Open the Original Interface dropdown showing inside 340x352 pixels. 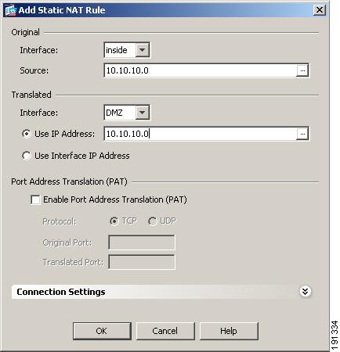click(127, 50)
